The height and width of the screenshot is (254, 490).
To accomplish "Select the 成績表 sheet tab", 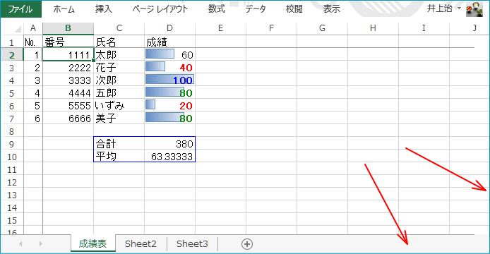I will pyautogui.click(x=92, y=243).
